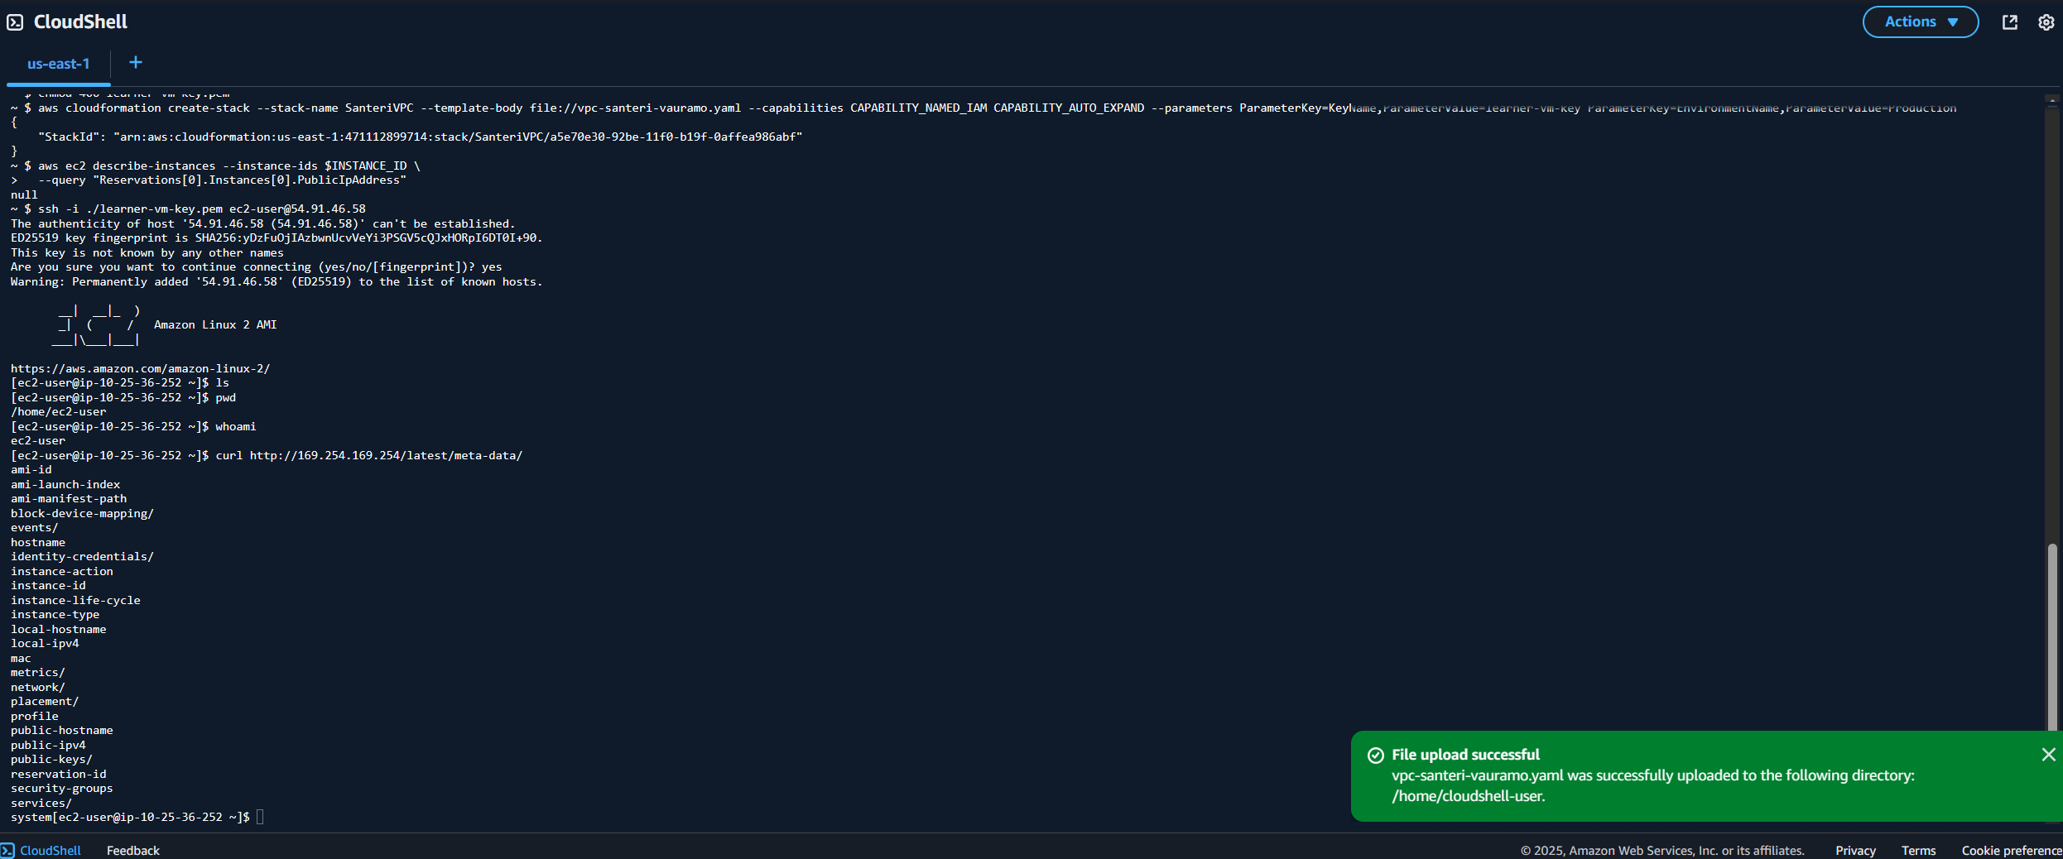Screen dimensions: 2063x859
Task: Click the StackId output line in terminal
Action: click(x=420, y=137)
